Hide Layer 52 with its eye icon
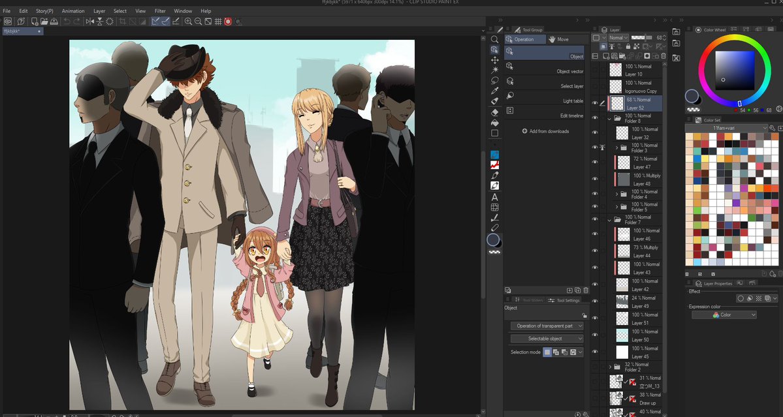 pyautogui.click(x=595, y=103)
